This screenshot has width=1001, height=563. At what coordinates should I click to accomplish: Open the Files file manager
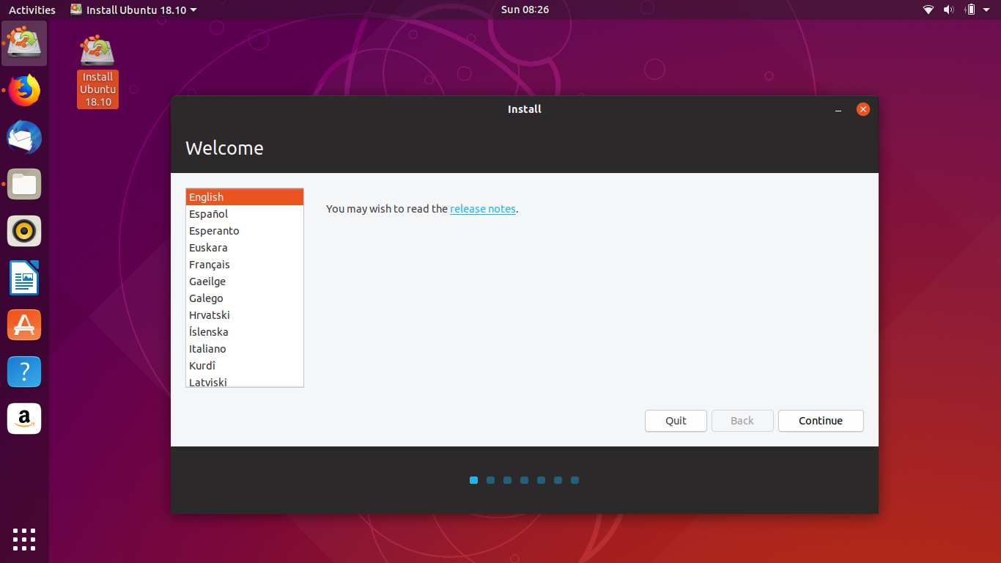(24, 184)
